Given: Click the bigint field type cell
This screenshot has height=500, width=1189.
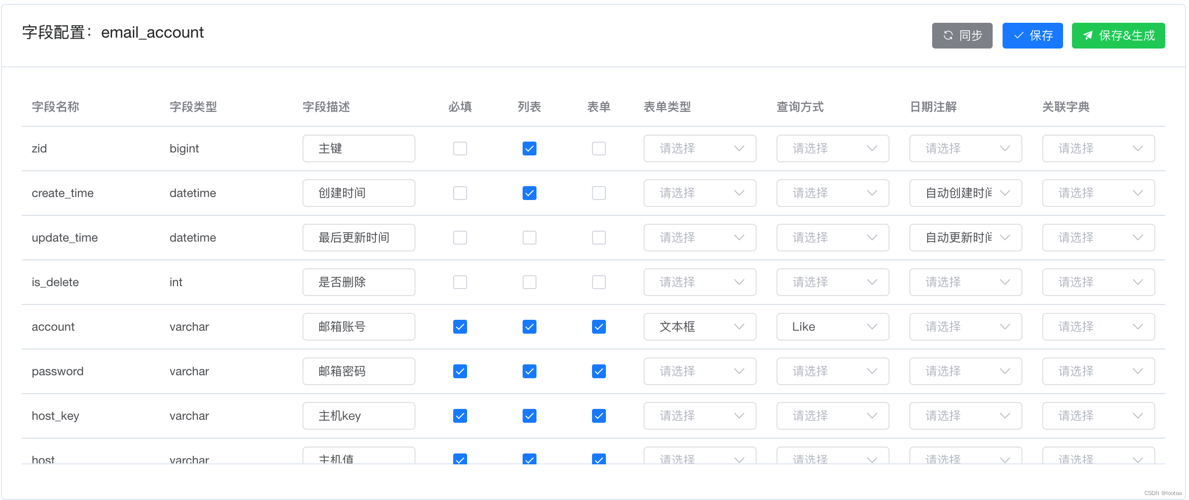Looking at the screenshot, I should click(184, 149).
